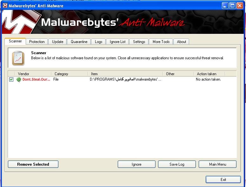246x187 pixels.
Task: Open the Protection tab
Action: tap(37, 42)
